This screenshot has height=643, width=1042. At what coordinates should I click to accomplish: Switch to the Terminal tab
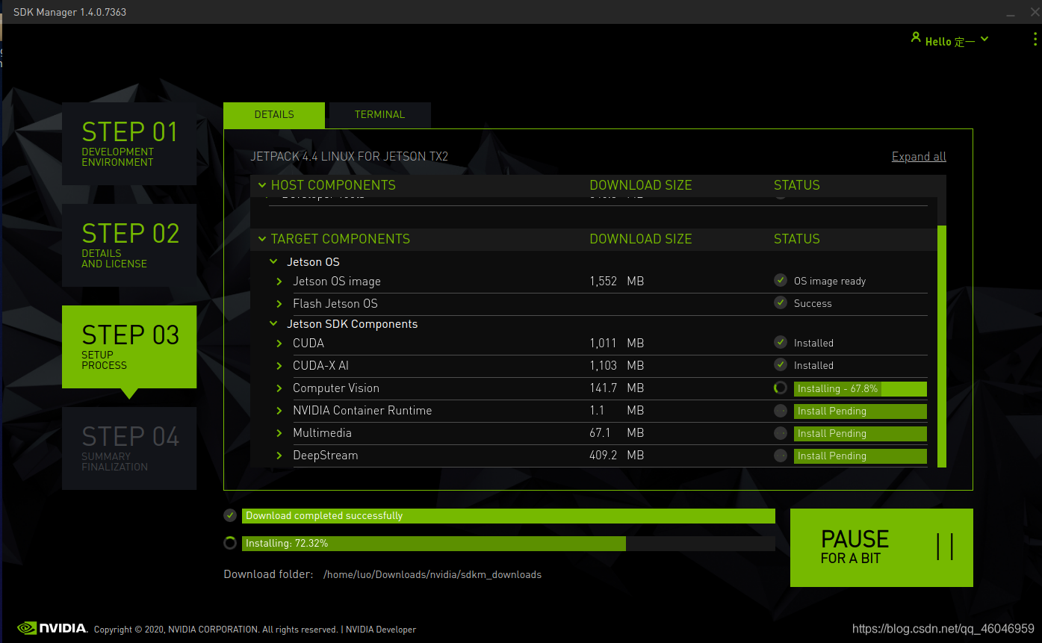pyautogui.click(x=379, y=115)
